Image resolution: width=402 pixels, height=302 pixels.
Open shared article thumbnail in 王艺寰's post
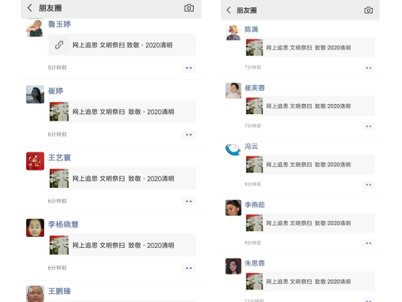coord(59,179)
